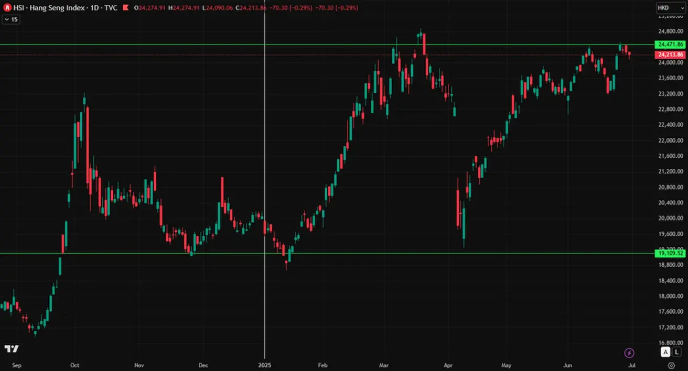Click the Nov label on time axis
Viewport: 688px width, 371px height.
[139, 365]
